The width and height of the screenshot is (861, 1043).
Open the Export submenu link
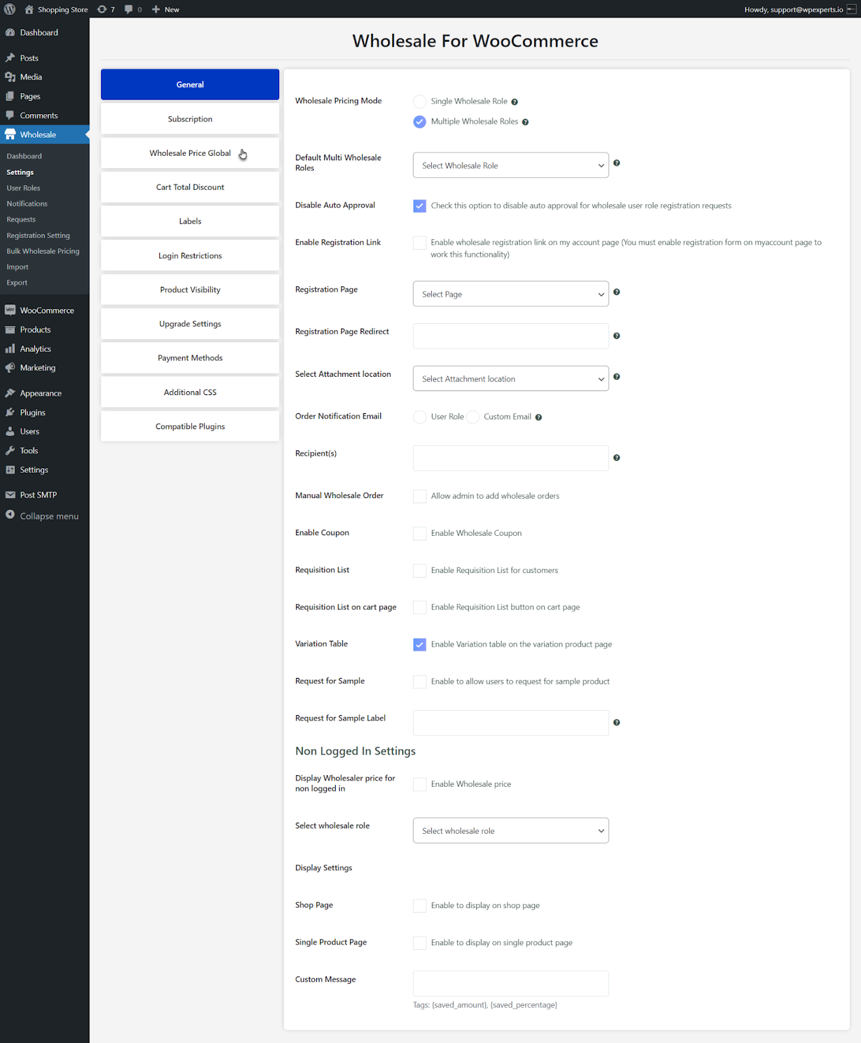point(17,283)
